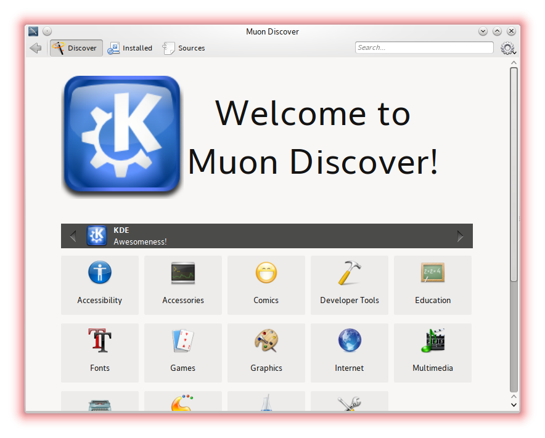This screenshot has width=545, height=438.
Task: Open the Accessibility category icon
Action: [x=100, y=272]
